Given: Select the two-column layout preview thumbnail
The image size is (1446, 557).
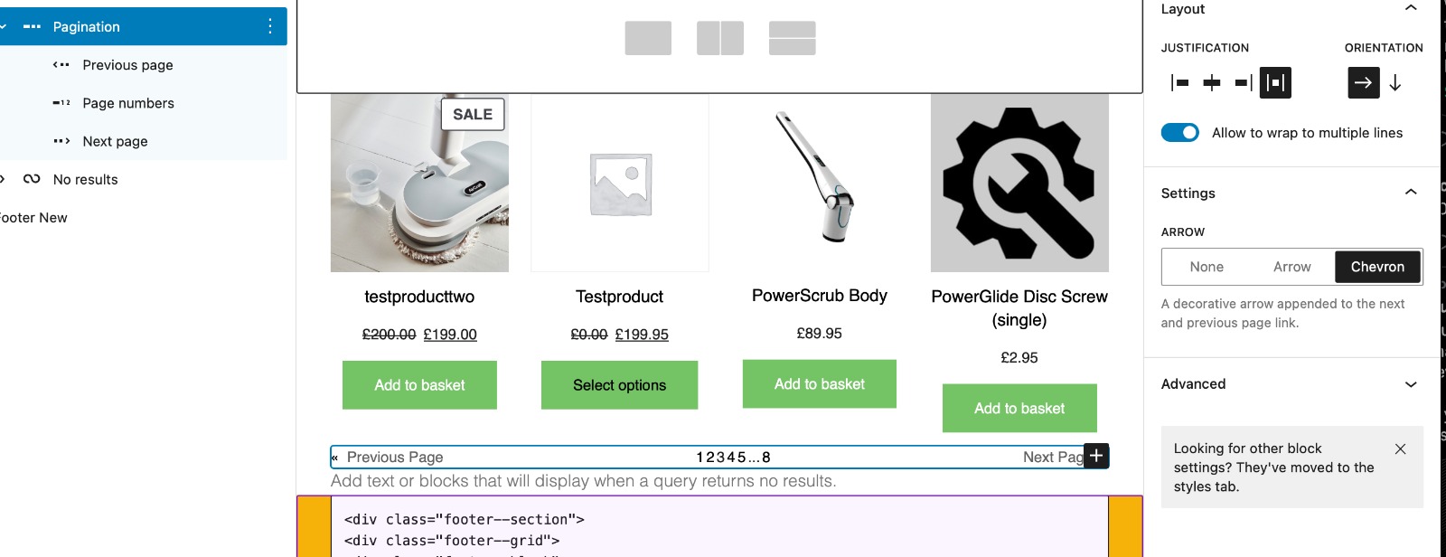Looking at the screenshot, I should click(x=720, y=39).
